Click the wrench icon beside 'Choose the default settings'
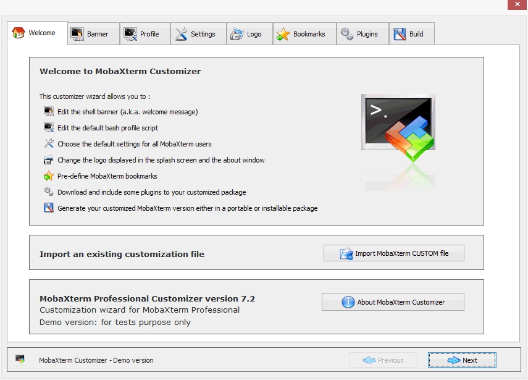Image resolution: width=528 pixels, height=380 pixels. pos(48,143)
